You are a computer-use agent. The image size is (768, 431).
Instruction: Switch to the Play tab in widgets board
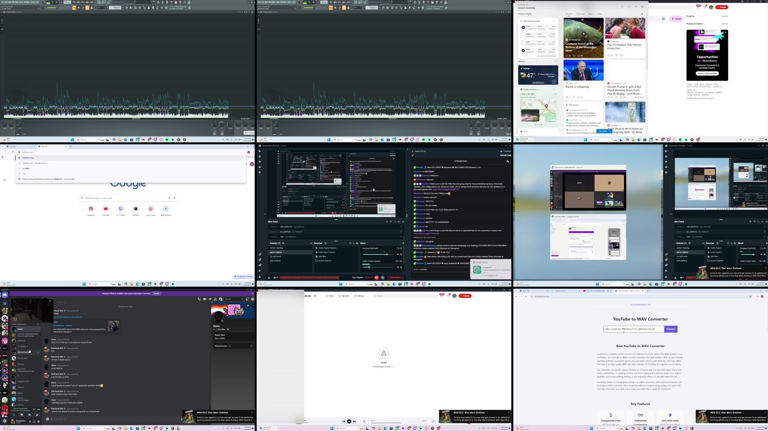[600, 14]
